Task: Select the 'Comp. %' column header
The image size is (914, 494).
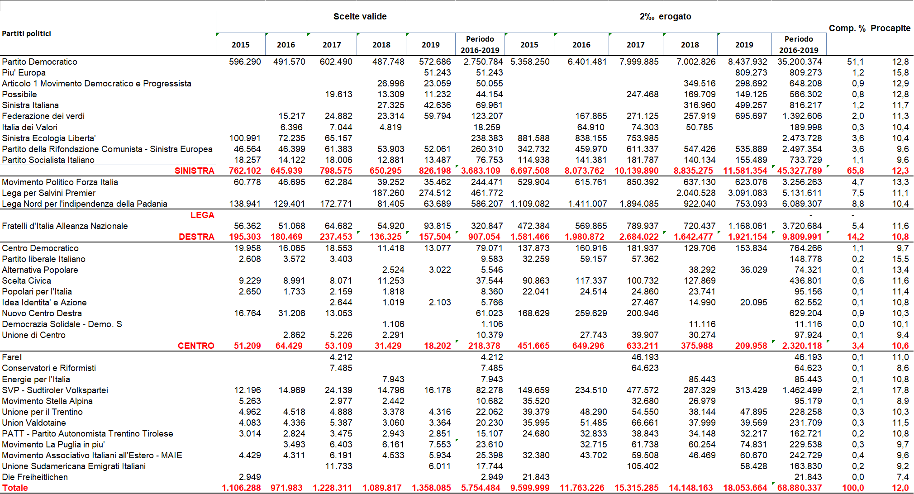Action: click(847, 28)
